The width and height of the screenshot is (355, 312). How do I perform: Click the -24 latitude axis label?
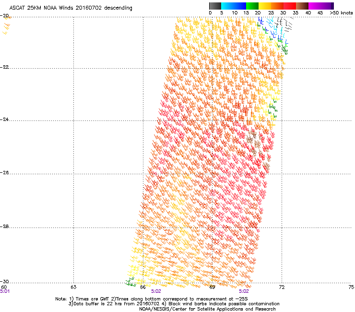tap(4, 120)
